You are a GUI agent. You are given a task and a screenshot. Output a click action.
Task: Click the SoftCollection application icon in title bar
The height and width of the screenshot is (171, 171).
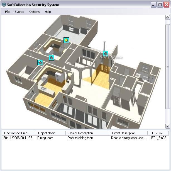point(4,4)
